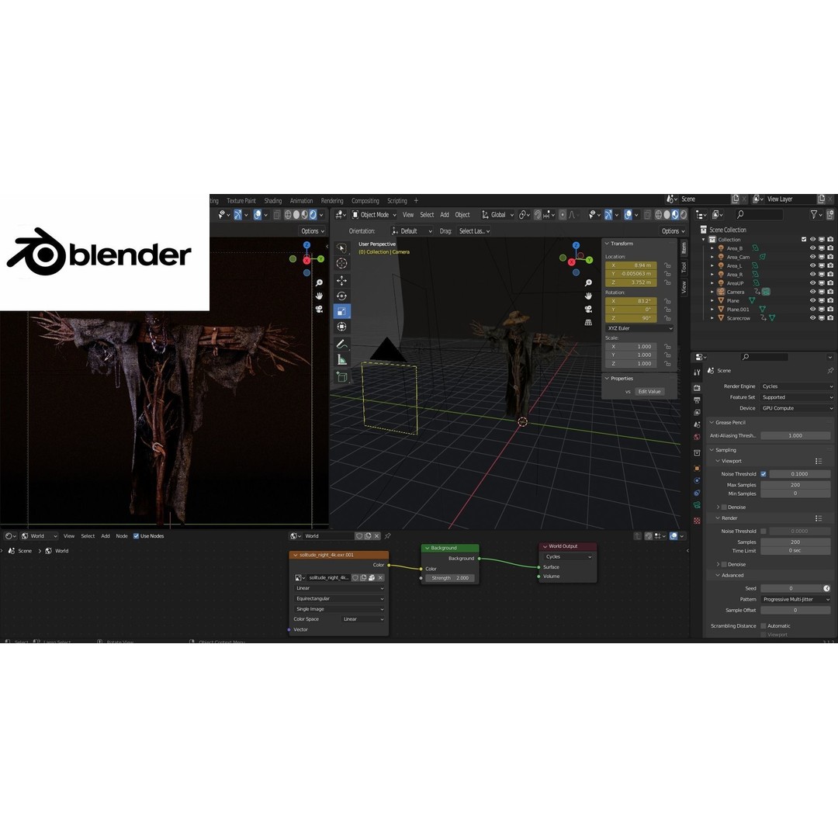
Task: Toggle viewport Noise Threshold checkbox
Action: pyautogui.click(x=764, y=474)
